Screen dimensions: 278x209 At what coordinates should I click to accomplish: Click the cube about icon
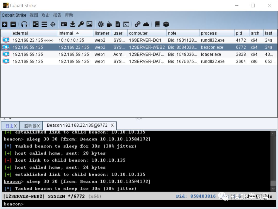click(166, 24)
